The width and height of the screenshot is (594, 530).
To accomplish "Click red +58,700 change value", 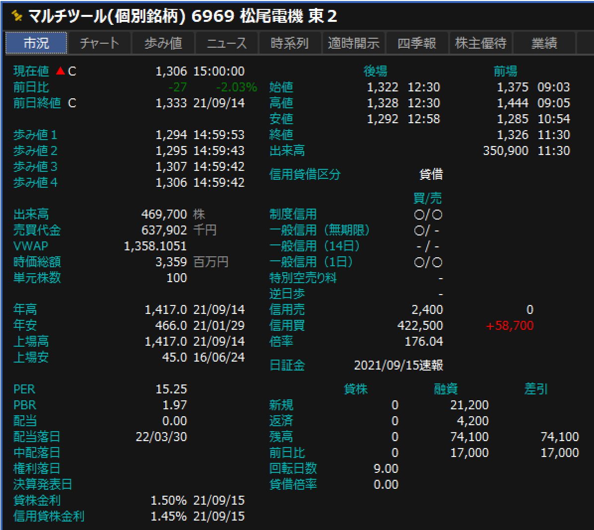I will click(510, 326).
